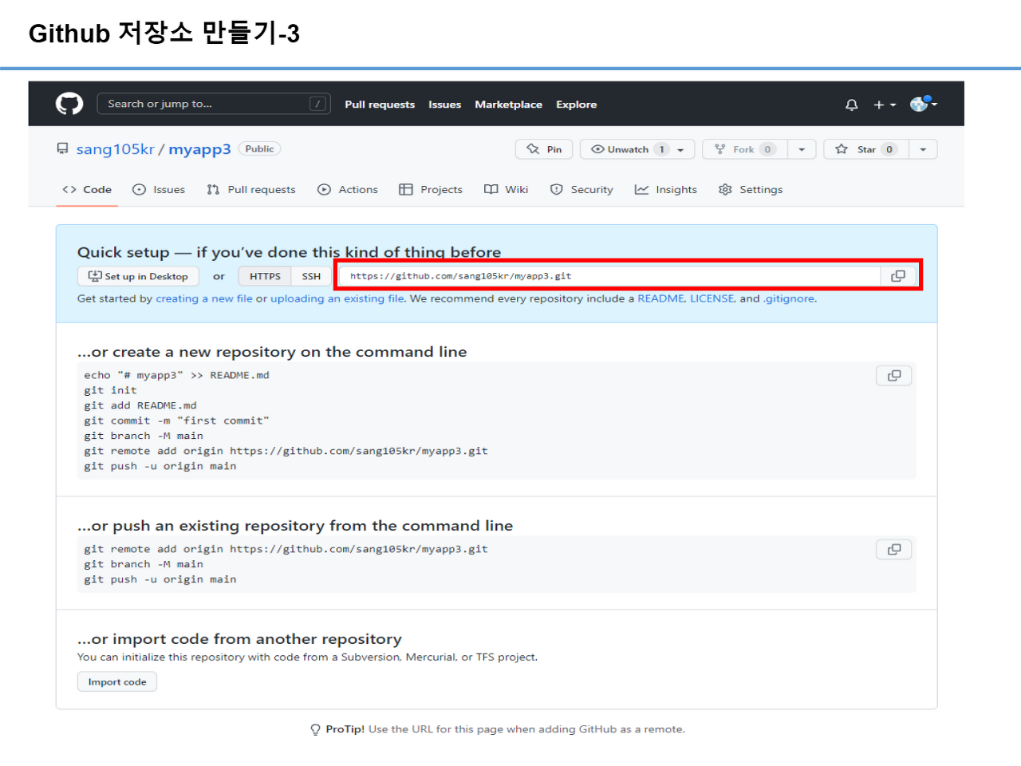Open Issues in top navigation

[444, 105]
